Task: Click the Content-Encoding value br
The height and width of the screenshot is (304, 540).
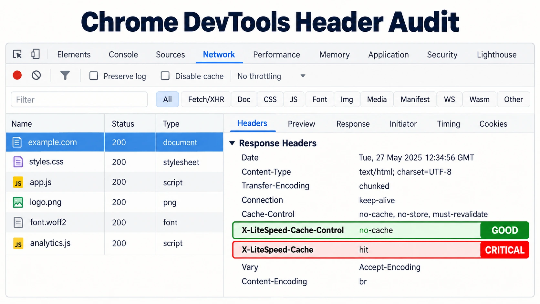Action: tap(363, 281)
